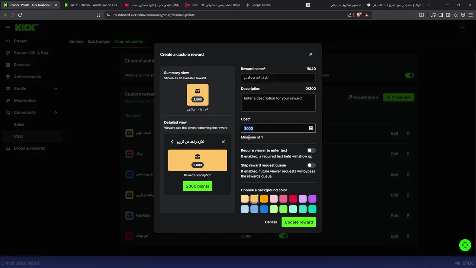Toggle the browser sidebar panel icon
The width and height of the screenshot is (476, 268).
pyautogui.click(x=441, y=15)
